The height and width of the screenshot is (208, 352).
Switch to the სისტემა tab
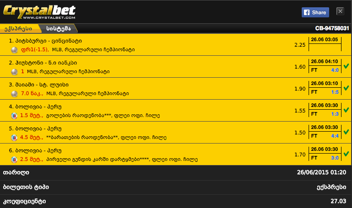(x=59, y=29)
